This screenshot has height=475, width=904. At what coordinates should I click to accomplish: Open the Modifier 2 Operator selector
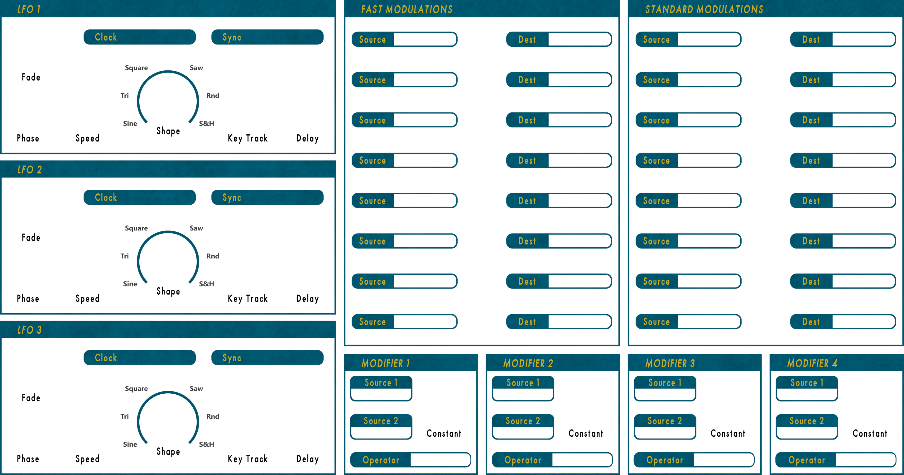pyautogui.click(x=552, y=459)
